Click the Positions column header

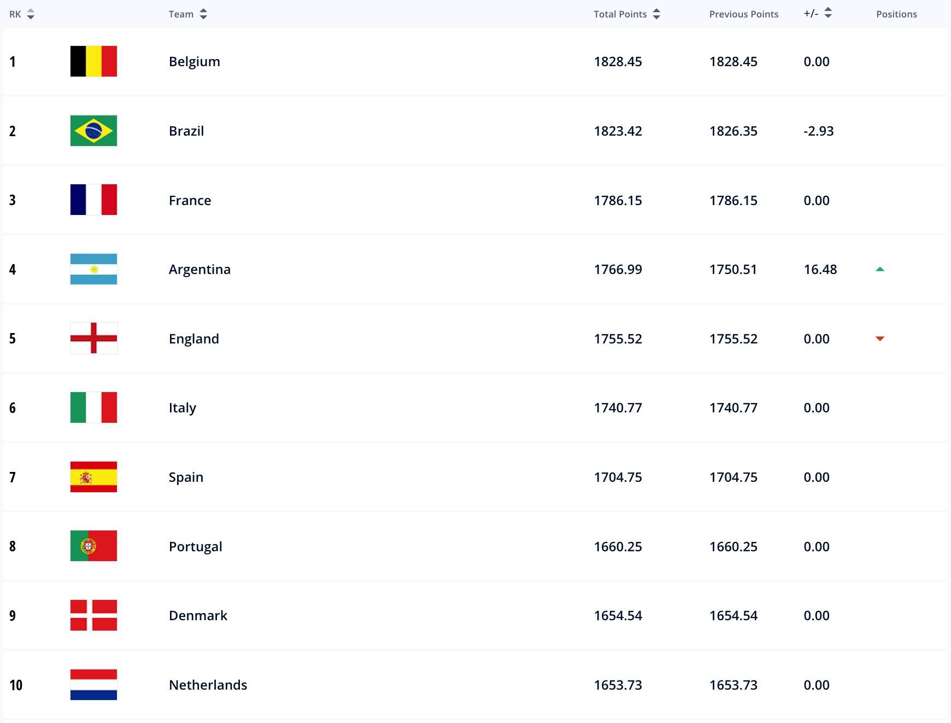(x=896, y=14)
